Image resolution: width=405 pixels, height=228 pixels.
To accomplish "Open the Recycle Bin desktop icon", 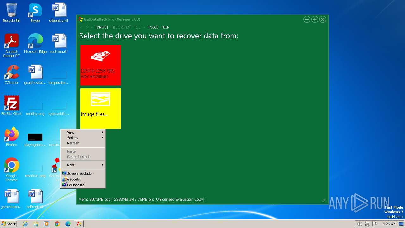I will [x=11, y=13].
